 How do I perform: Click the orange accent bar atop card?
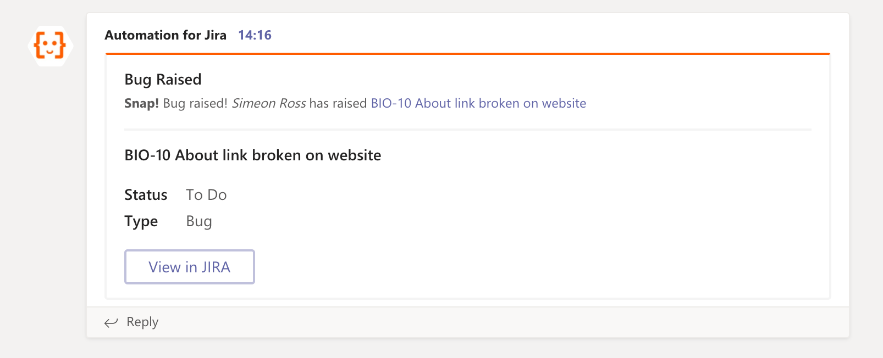pos(467,54)
